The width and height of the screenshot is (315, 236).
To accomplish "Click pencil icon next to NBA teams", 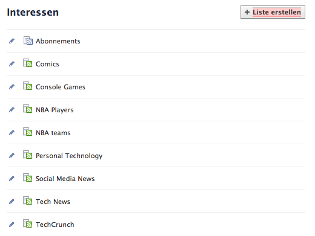I will 12,133.
